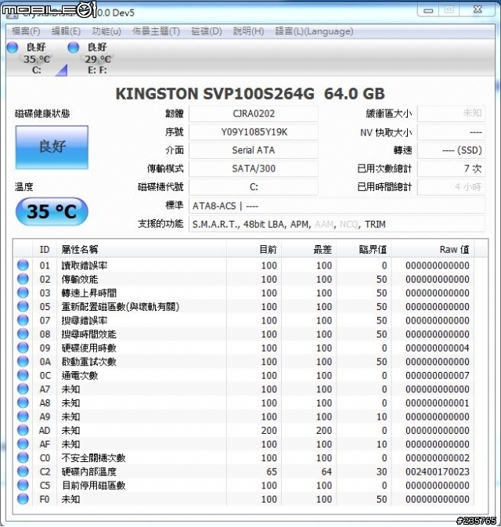Click raw value 000000000004
Screen dimensions: 501x527
pos(437,348)
